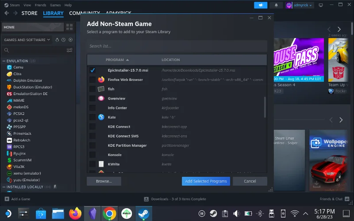
Task: Launch Google Chrome from the taskbar
Action: [x=109, y=213]
